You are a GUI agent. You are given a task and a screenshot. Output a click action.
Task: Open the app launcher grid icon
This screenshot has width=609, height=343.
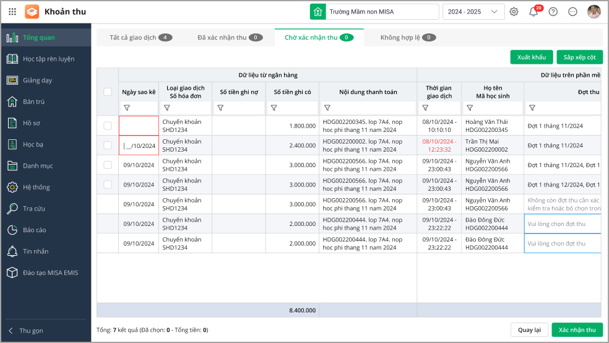tap(12, 12)
